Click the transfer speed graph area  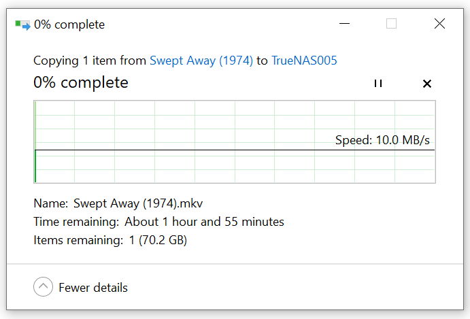(204, 122)
